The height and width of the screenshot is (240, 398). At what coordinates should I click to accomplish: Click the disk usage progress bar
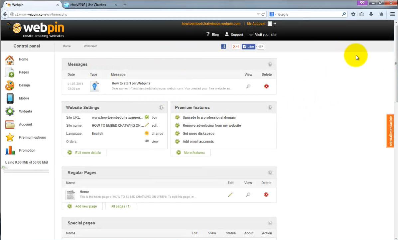coord(26,171)
